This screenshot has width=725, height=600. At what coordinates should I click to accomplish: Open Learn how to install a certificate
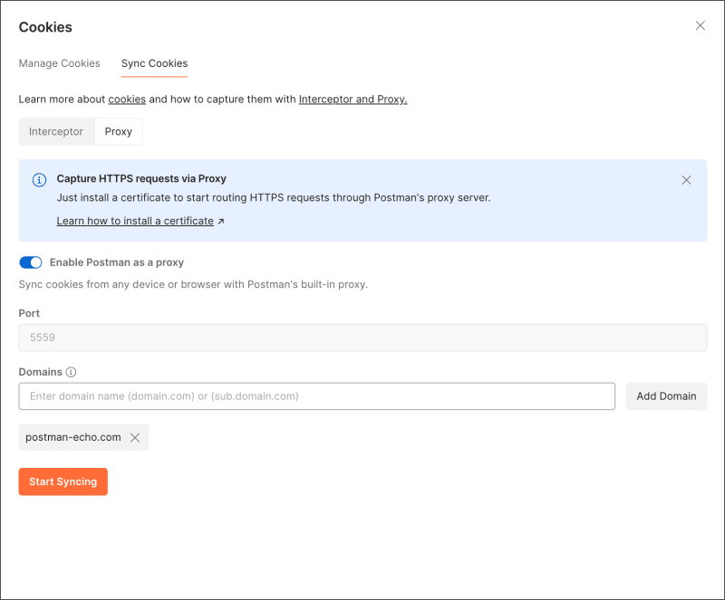click(135, 221)
